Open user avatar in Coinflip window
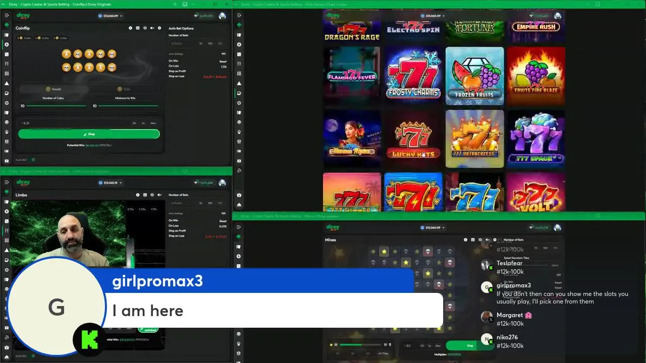Screen dimensions: 646x363 223,16
